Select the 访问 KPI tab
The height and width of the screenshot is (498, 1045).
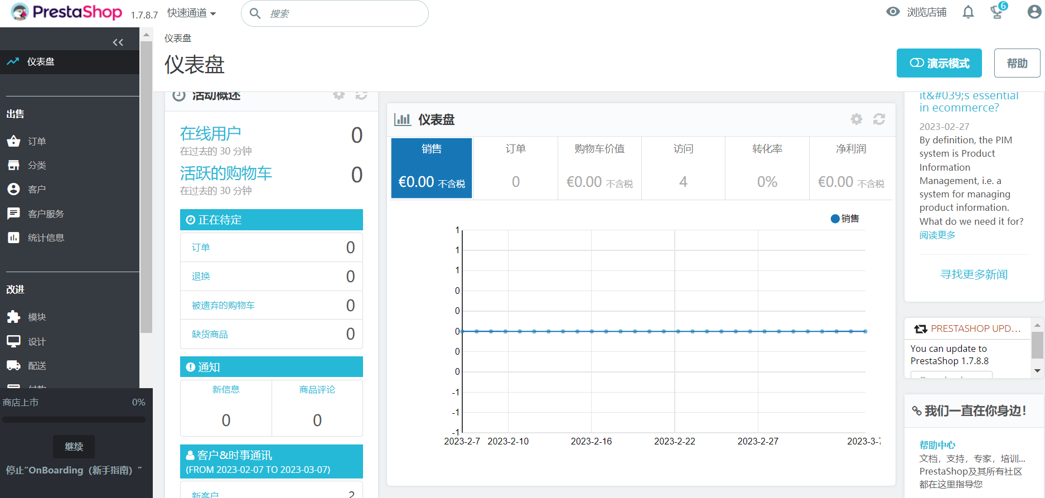click(x=684, y=168)
